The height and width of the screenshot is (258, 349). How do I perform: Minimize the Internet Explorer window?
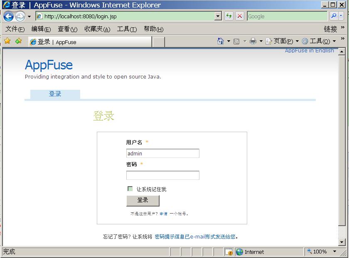point(325,5)
